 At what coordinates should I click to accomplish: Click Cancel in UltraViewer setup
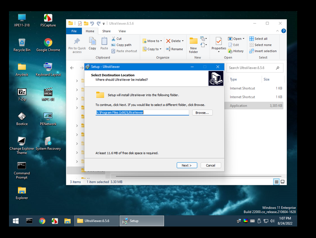point(211,165)
